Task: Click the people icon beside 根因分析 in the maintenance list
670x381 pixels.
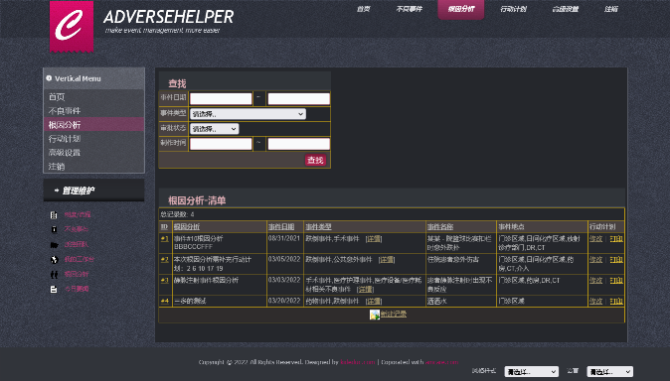Action: (54, 274)
